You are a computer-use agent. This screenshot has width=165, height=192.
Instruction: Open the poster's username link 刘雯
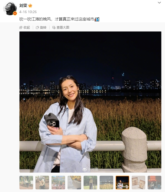23,6
